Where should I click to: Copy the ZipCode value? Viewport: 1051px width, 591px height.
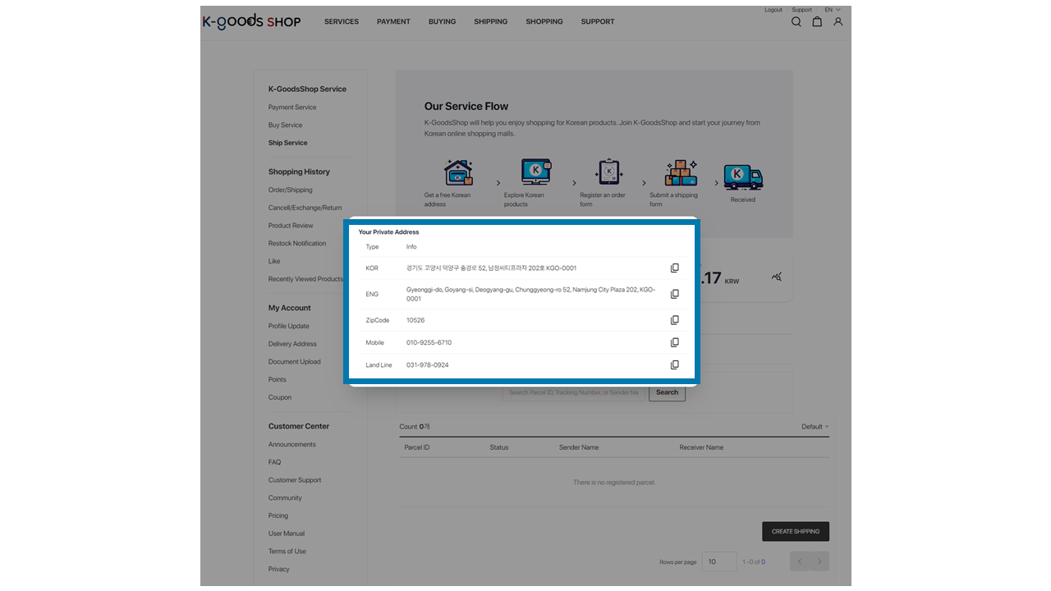point(674,320)
